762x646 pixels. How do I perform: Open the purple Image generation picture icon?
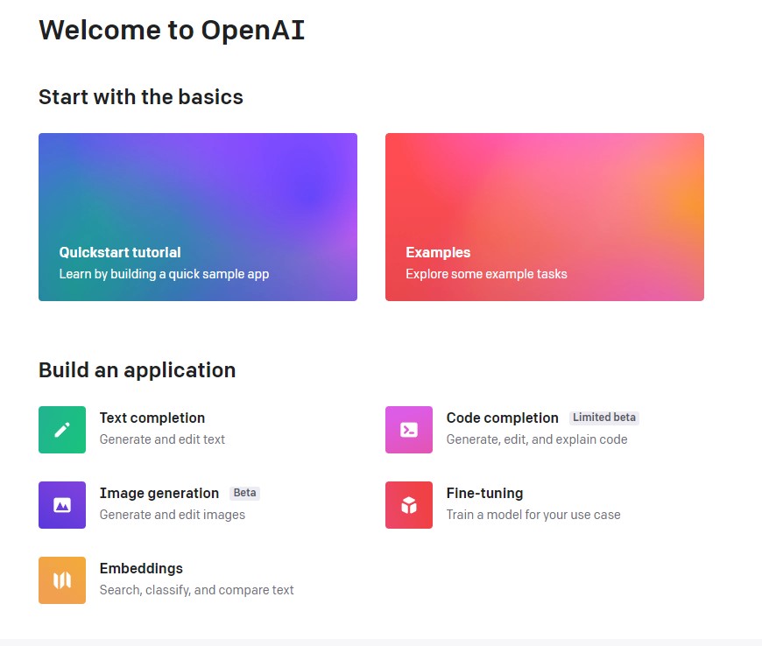point(62,505)
